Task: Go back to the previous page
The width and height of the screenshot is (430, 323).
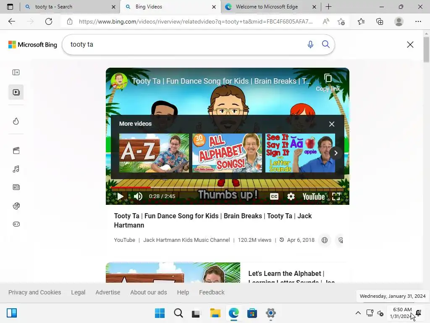Action: [12, 21]
